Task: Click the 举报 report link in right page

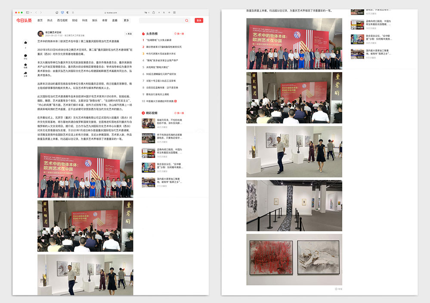Action: [x=339, y=289]
